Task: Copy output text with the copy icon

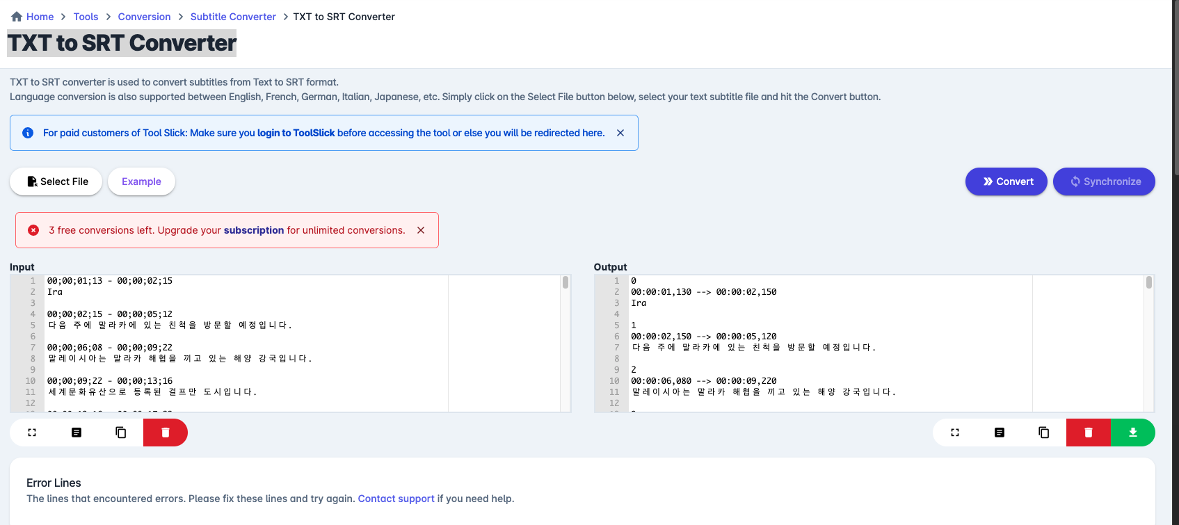Action: (1044, 433)
